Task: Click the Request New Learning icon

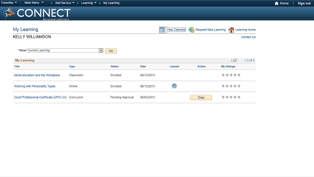Action: pos(191,29)
